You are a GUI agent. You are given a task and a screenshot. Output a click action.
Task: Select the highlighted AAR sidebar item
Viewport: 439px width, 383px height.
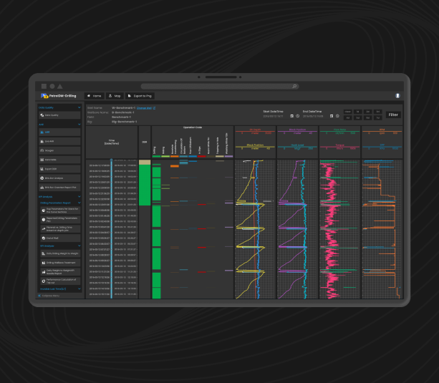[x=59, y=132]
